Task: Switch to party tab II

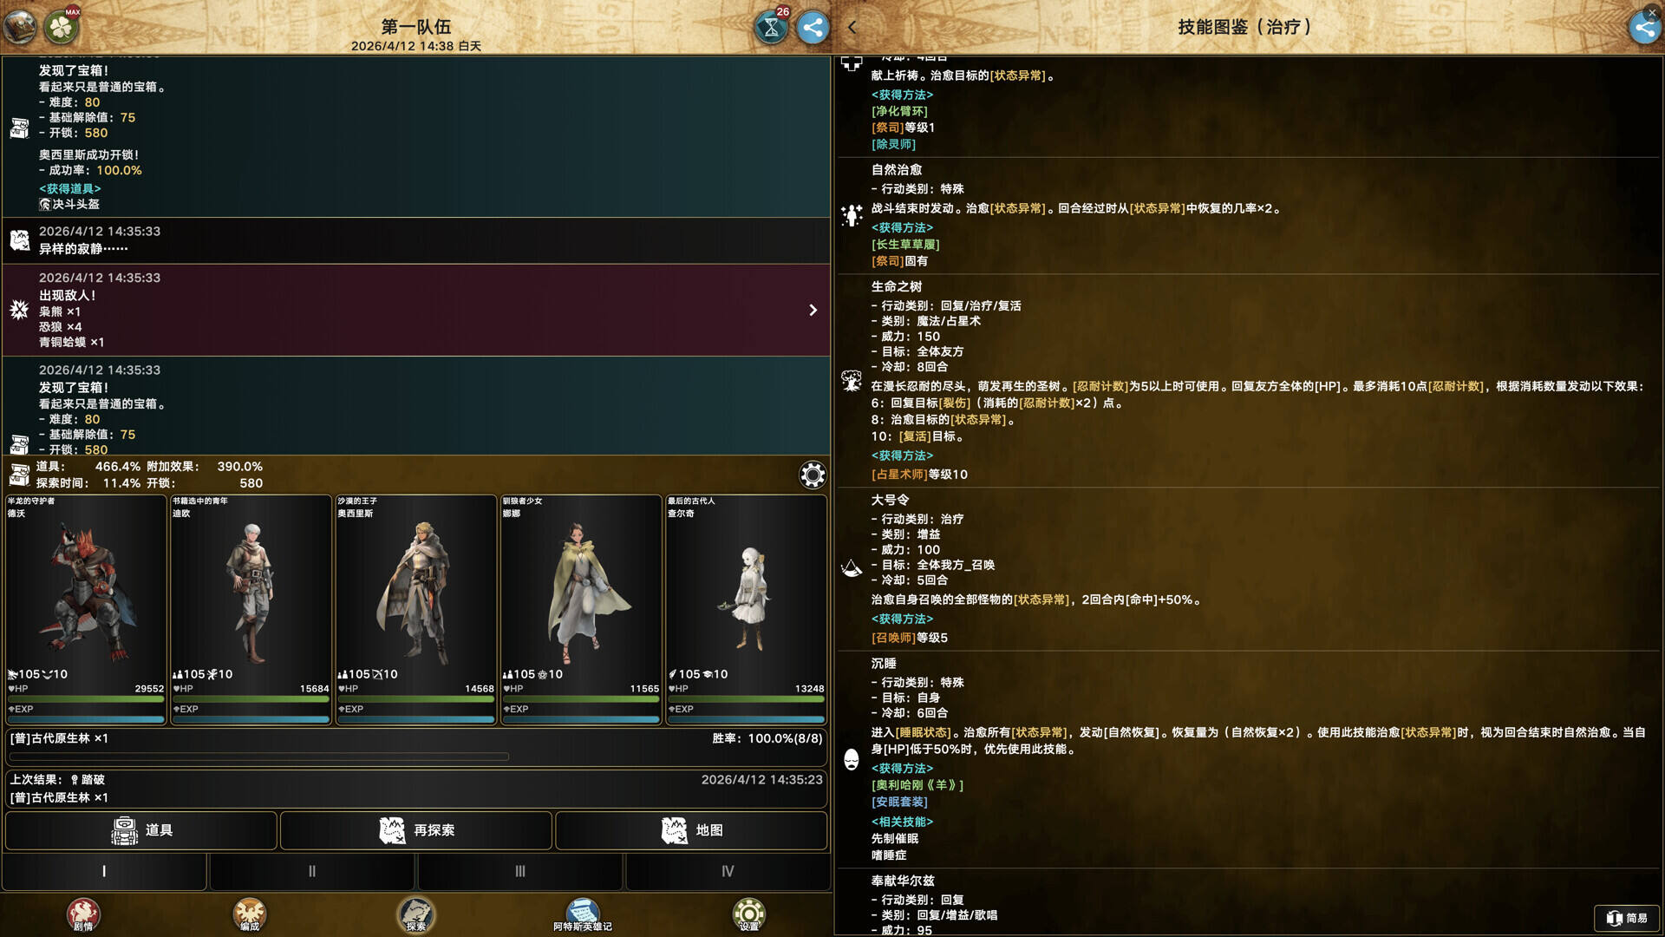Action: coord(312,871)
